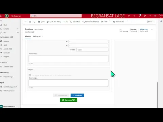Screen dimensions: 163x122
Task: Open Formulär in the sidebar
Action: [x=6, y=53]
